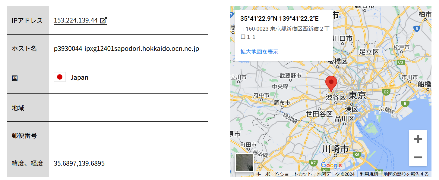Open the IP address 153.224.139.44 link
The height and width of the screenshot is (180, 439).
(x=76, y=20)
